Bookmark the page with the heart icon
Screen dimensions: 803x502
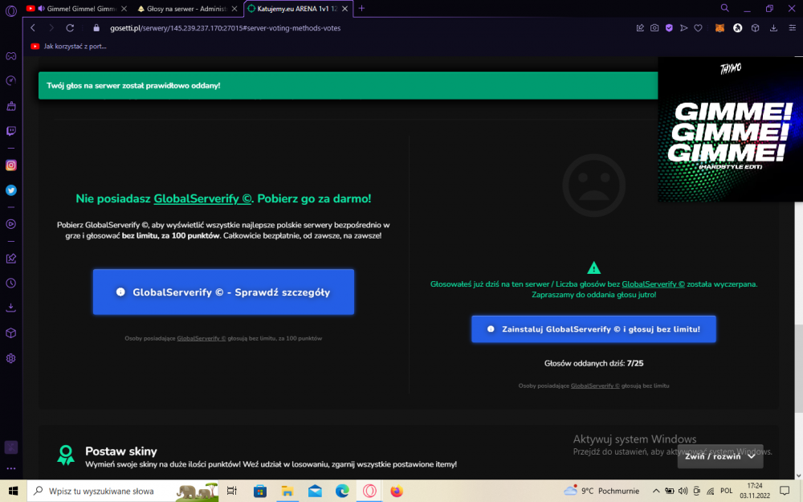coord(698,28)
